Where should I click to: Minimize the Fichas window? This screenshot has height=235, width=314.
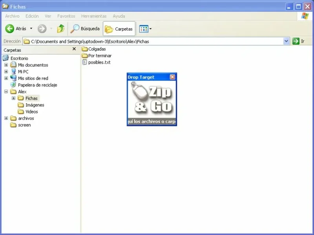pyautogui.click(x=289, y=7)
